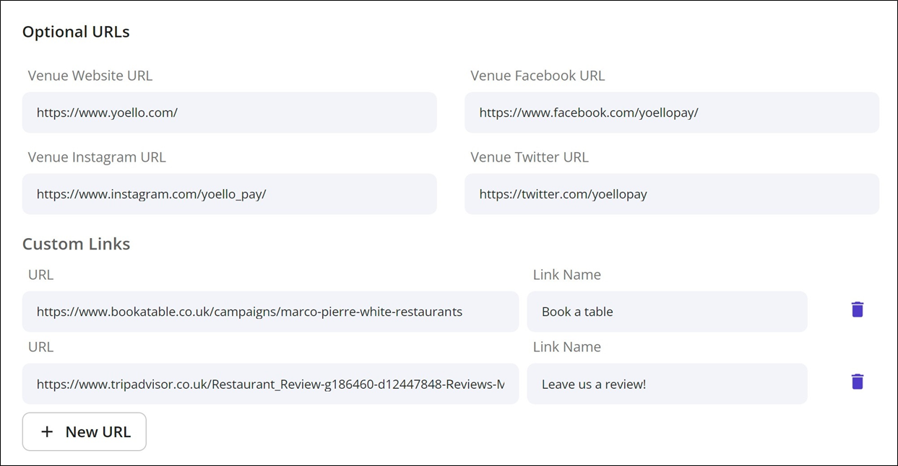Click the 'Custom Links' heading
The image size is (898, 466).
[x=76, y=244]
